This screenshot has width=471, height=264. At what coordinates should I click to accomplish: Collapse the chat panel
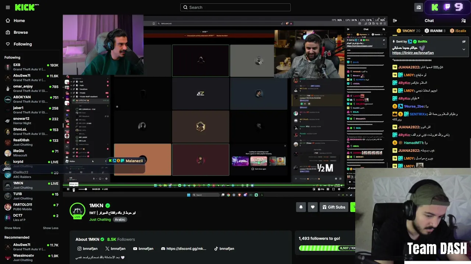click(x=395, y=21)
